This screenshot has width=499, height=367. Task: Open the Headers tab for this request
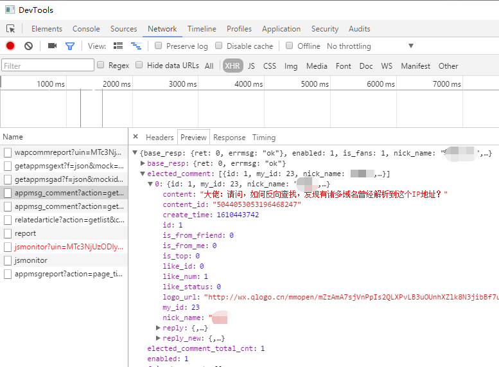click(x=159, y=138)
